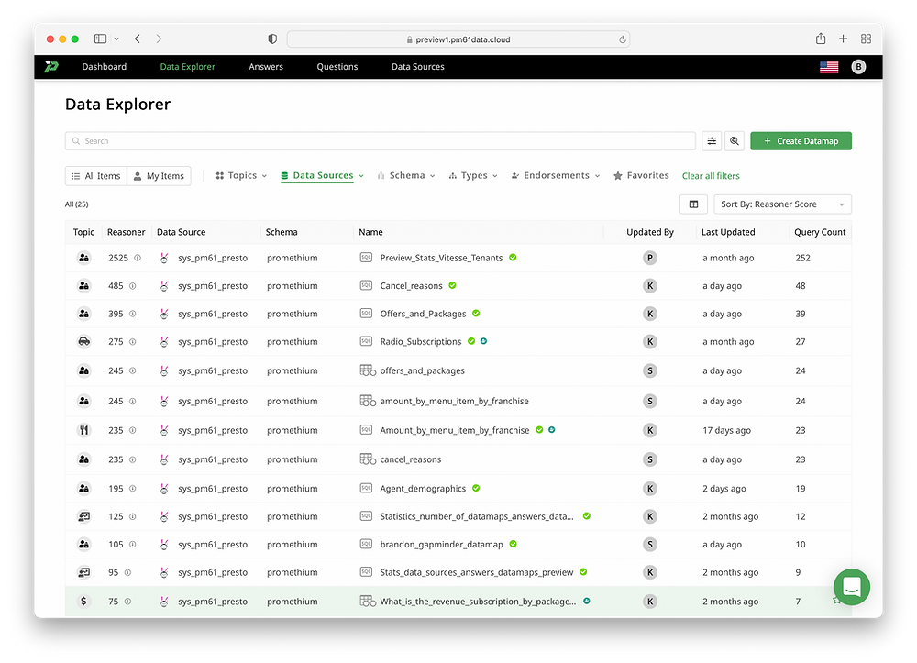Open the chat support bubble
Image resolution: width=917 pixels, height=663 pixels.
pyautogui.click(x=851, y=587)
